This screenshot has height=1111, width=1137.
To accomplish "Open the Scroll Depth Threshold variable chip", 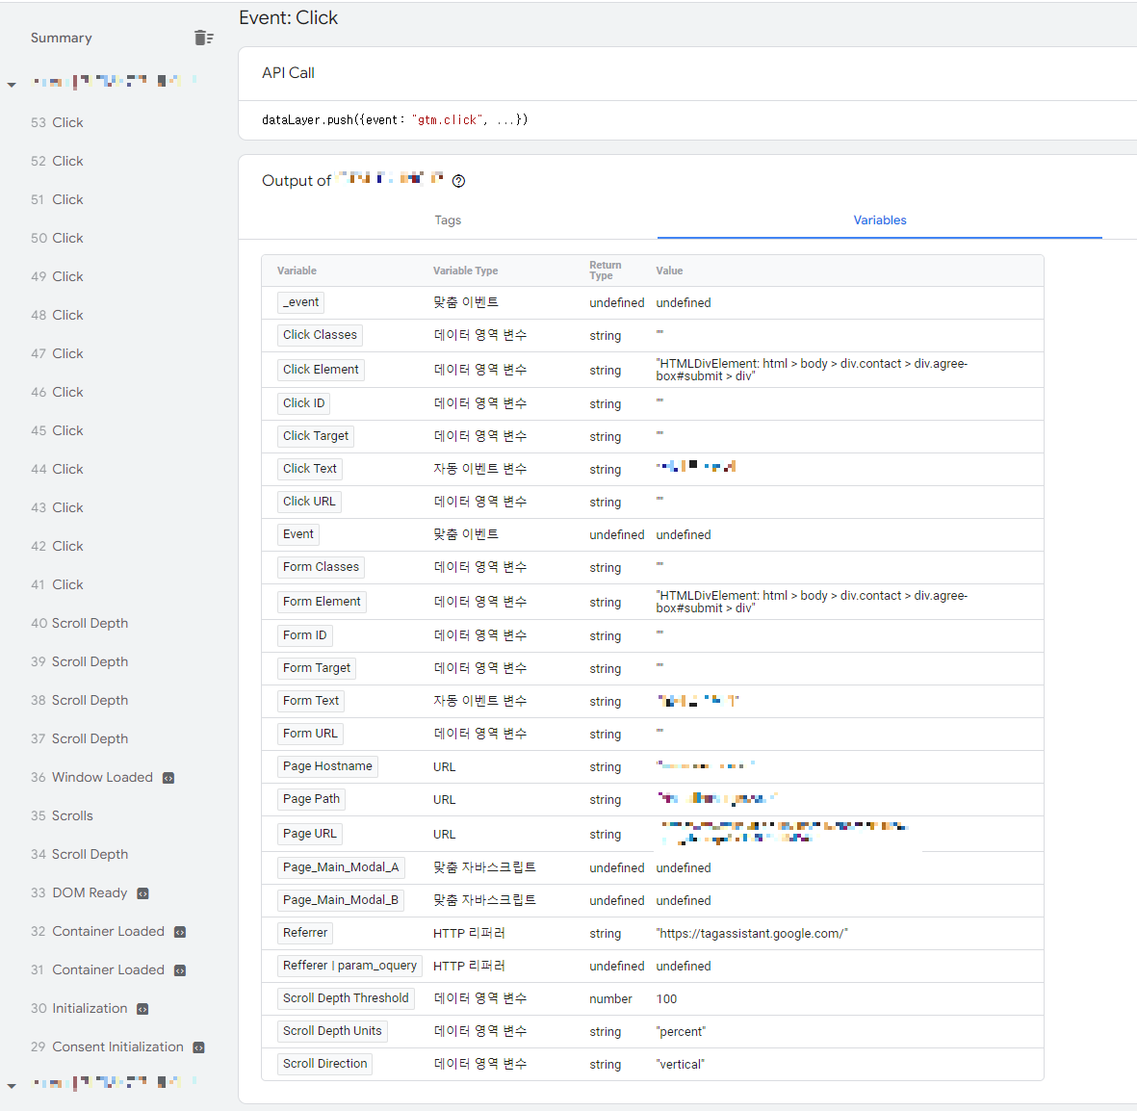I will (346, 998).
